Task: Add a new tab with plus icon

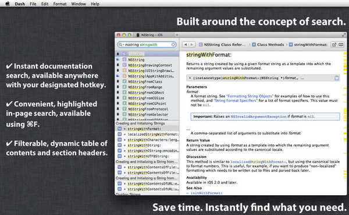Action: (x=177, y=35)
